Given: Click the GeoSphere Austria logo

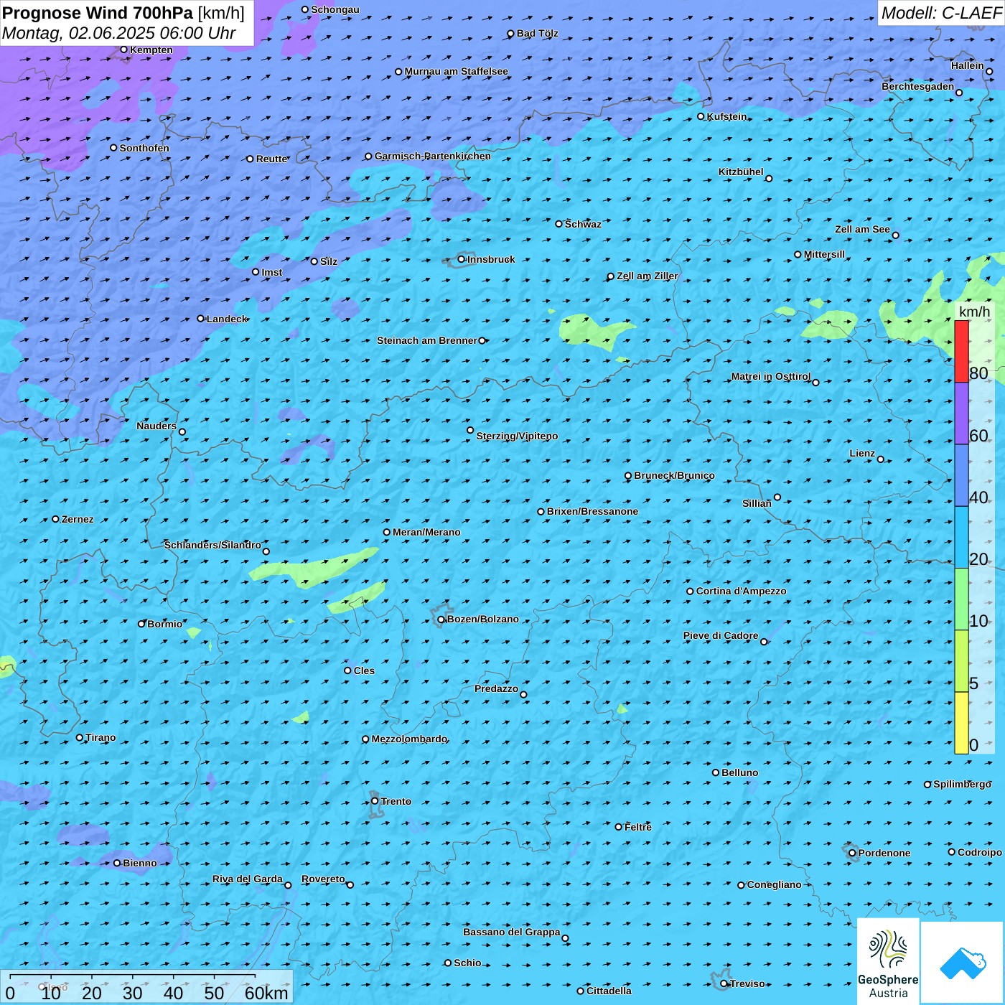Looking at the screenshot, I should (888, 961).
